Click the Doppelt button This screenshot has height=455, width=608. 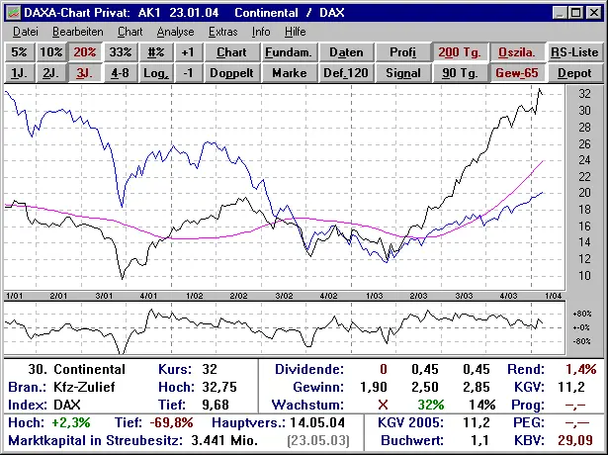(x=232, y=73)
